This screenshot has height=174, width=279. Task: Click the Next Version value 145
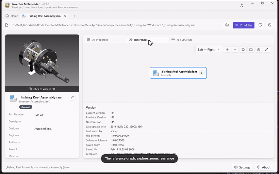(x=112, y=122)
